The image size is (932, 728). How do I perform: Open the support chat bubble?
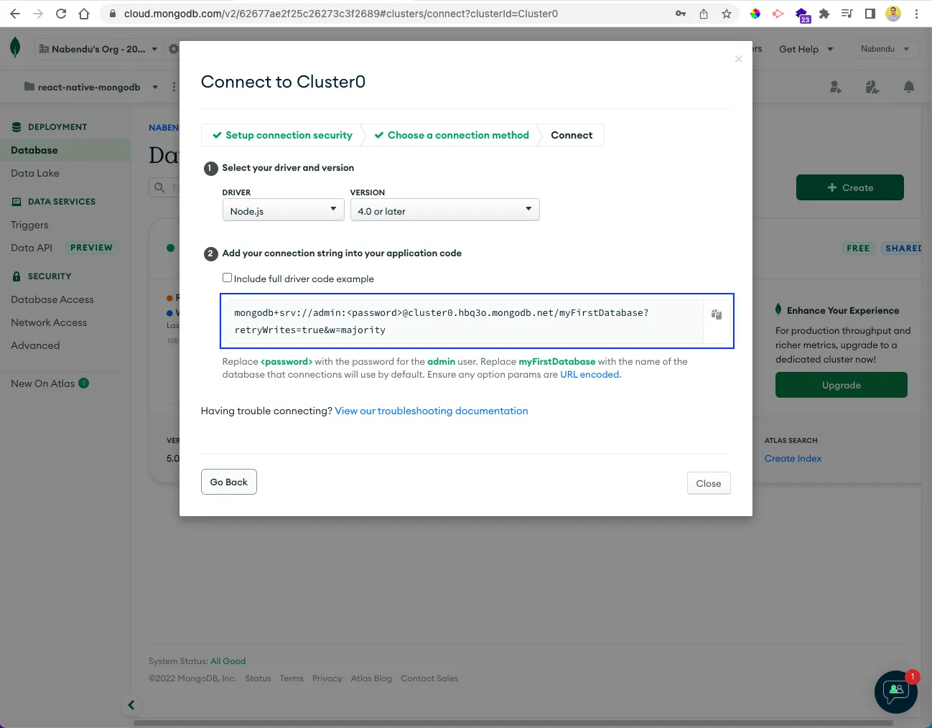896,692
